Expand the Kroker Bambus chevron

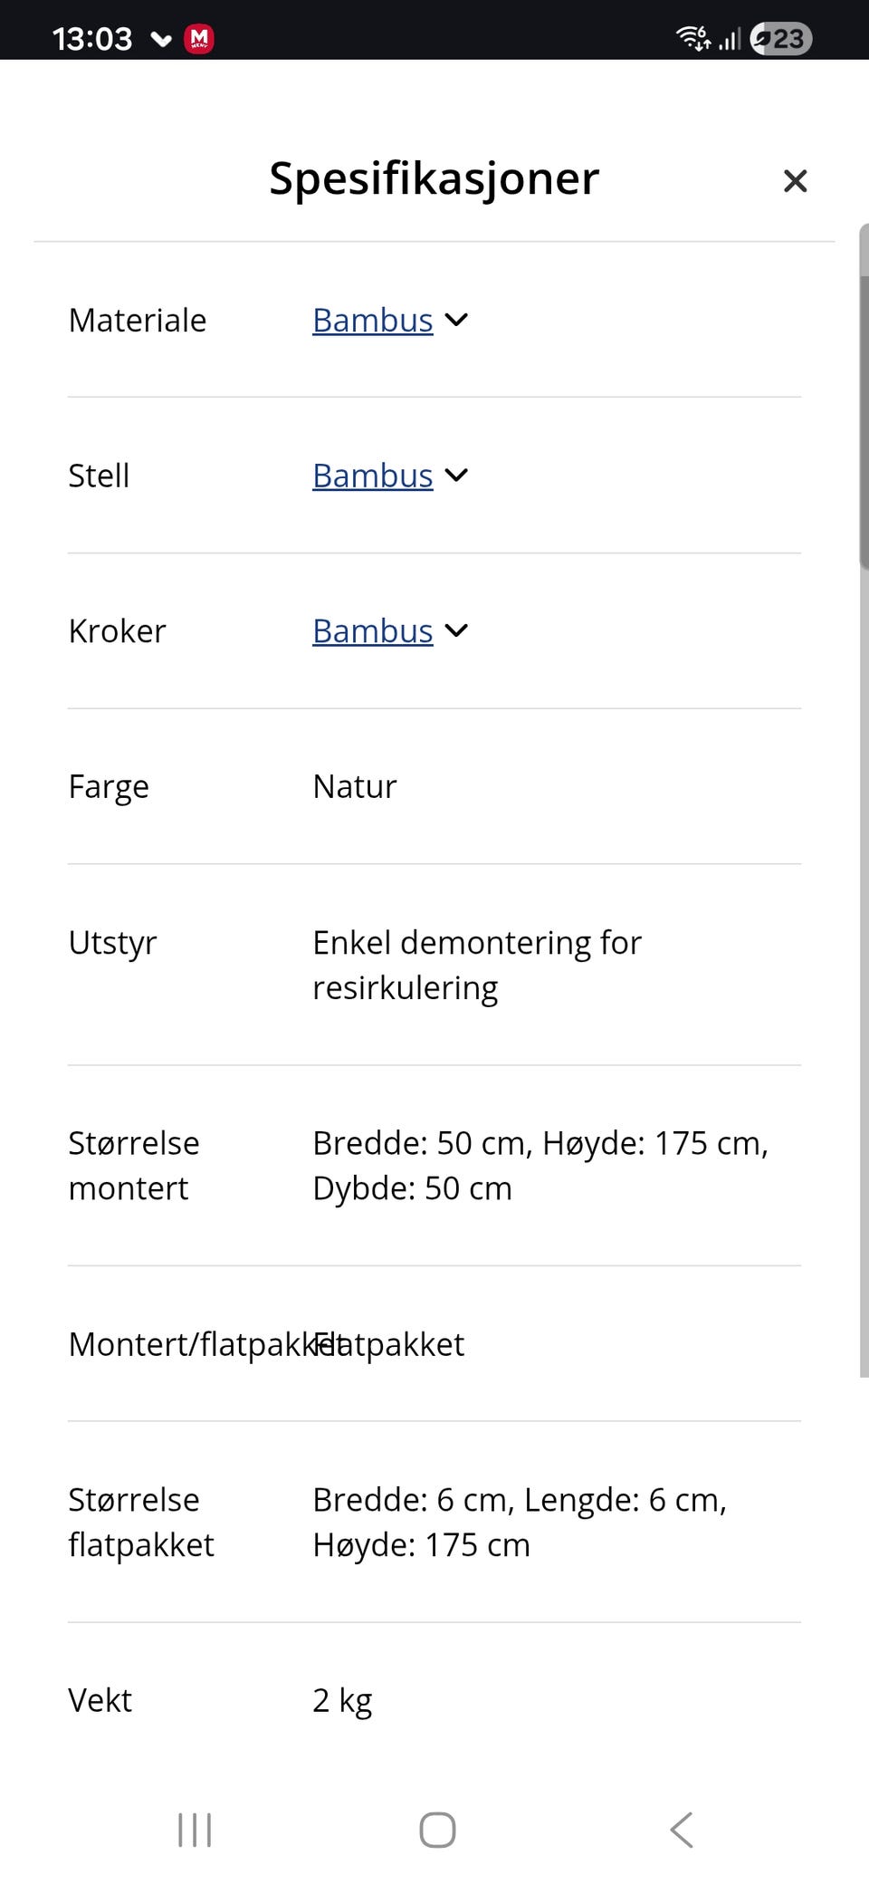(457, 630)
